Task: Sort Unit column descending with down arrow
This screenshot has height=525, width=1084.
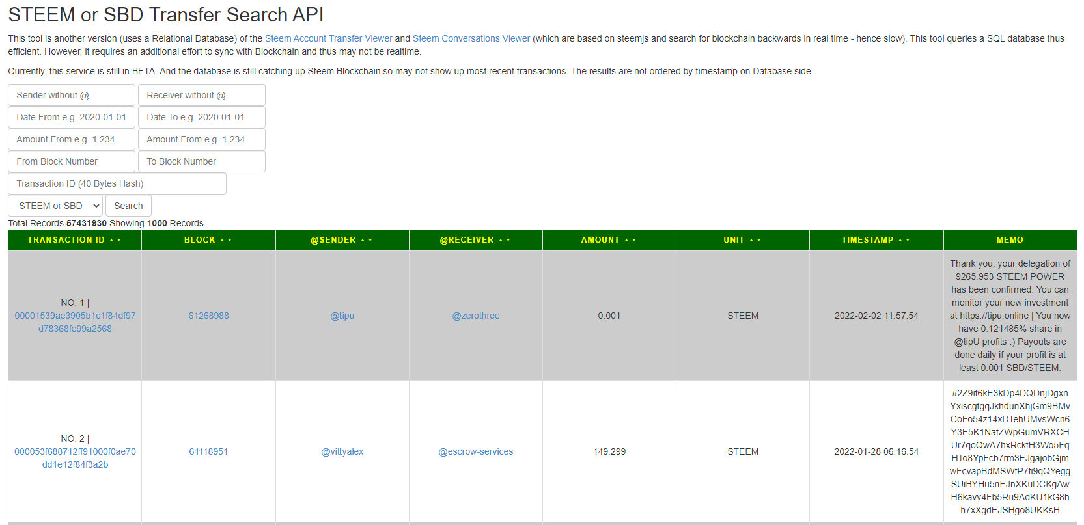Action: (759, 240)
